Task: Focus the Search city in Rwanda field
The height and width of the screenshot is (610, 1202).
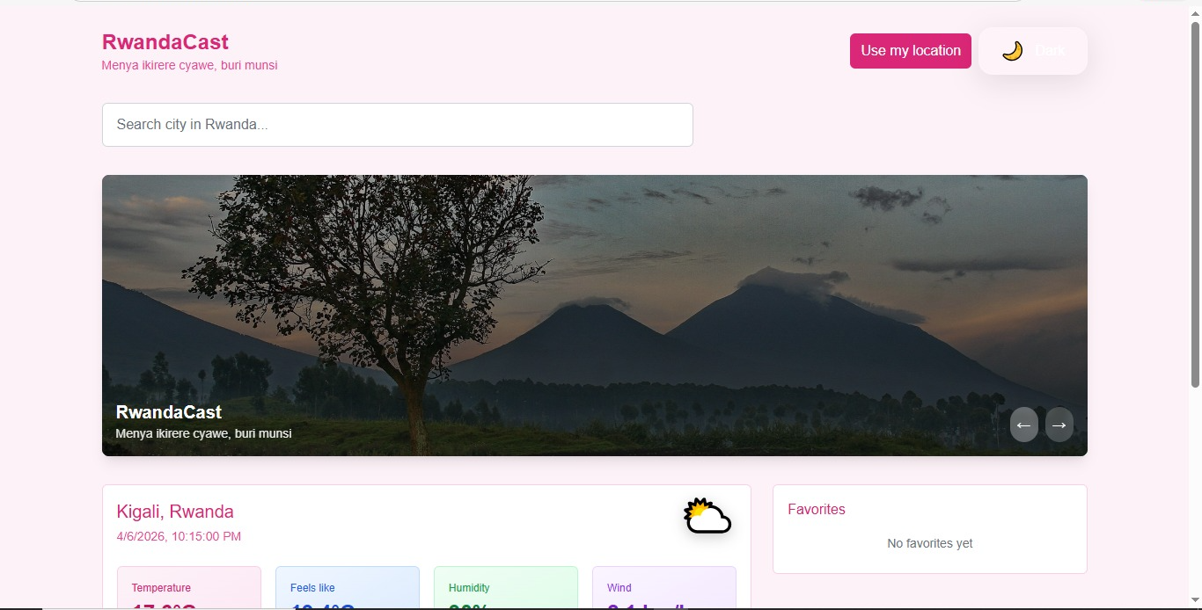Action: point(398,125)
